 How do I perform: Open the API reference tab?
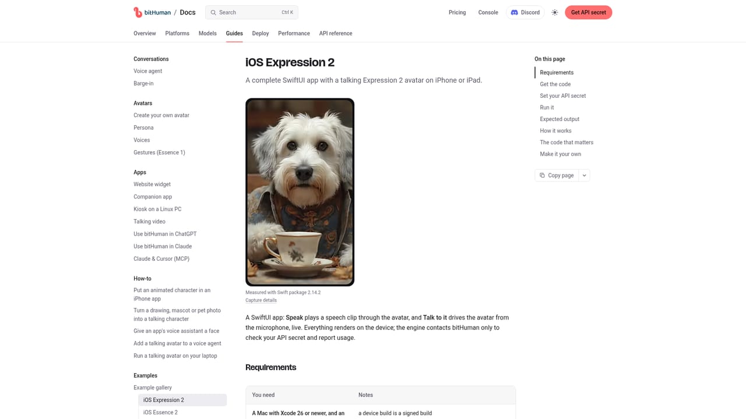coord(336,33)
